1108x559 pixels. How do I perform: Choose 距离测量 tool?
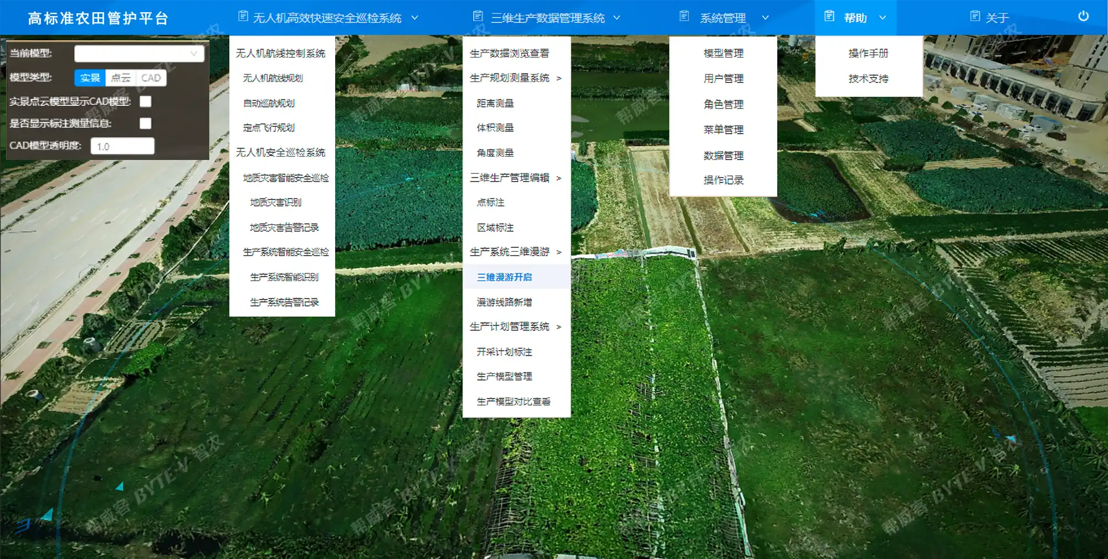[x=495, y=103]
